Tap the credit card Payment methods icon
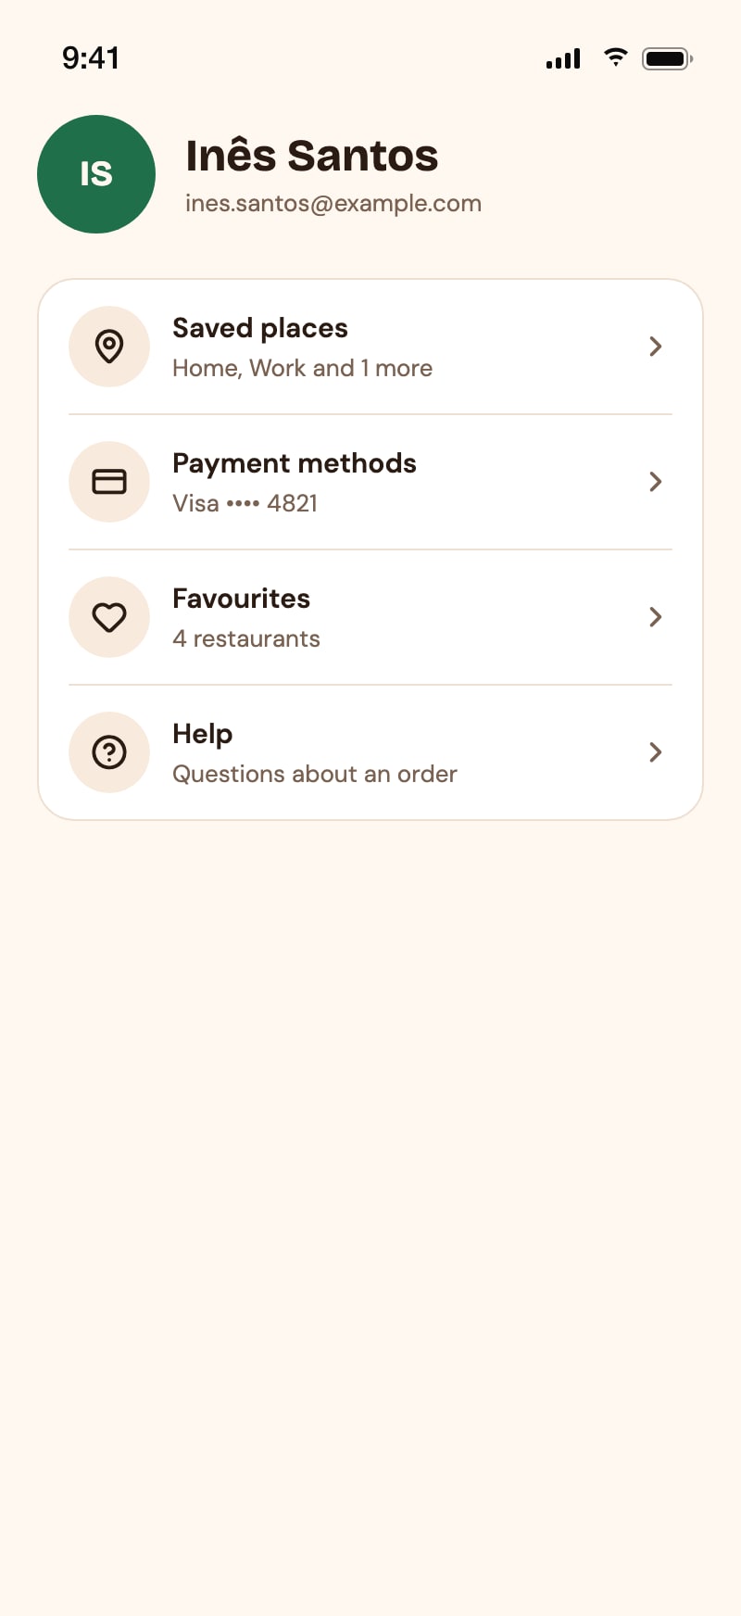Image resolution: width=741 pixels, height=1616 pixels. point(109,482)
